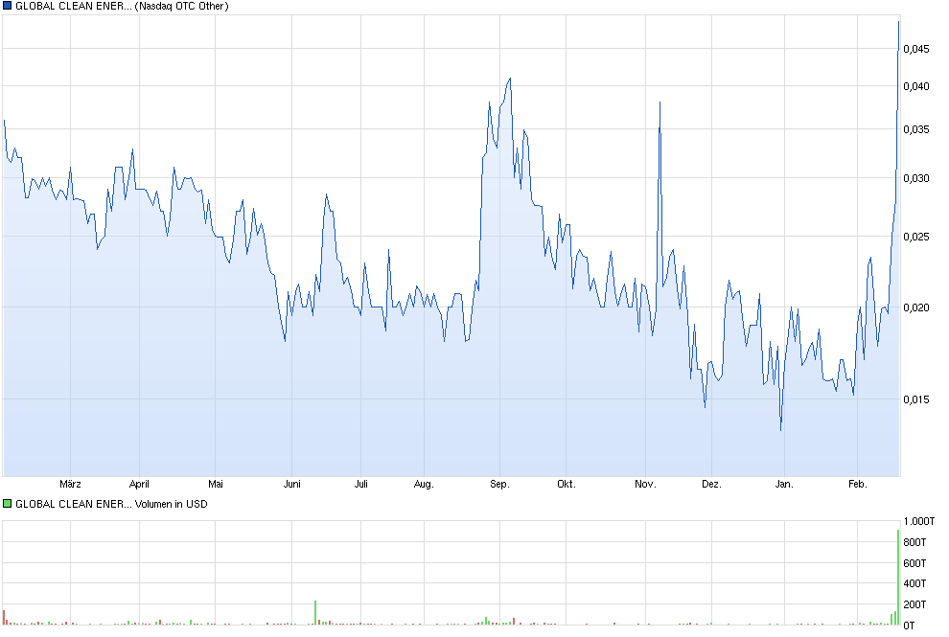Select the GLOBAL CLEAN ENER... chart title
This screenshot has width=949, height=637.
[x=72, y=8]
